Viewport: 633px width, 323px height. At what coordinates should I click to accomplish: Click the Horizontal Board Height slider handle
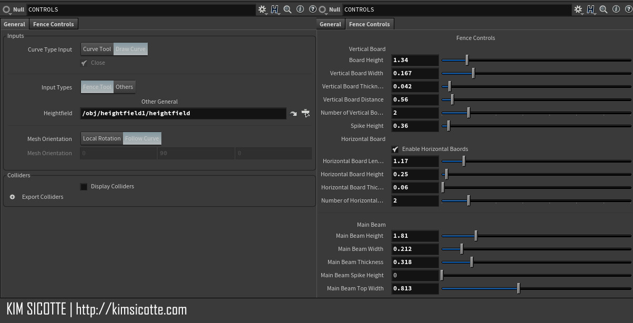coord(446,174)
